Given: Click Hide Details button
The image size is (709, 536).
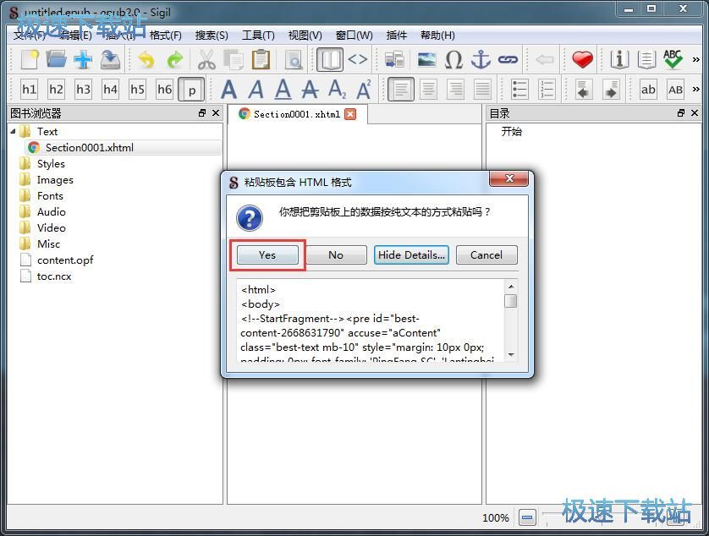Looking at the screenshot, I should (x=411, y=254).
